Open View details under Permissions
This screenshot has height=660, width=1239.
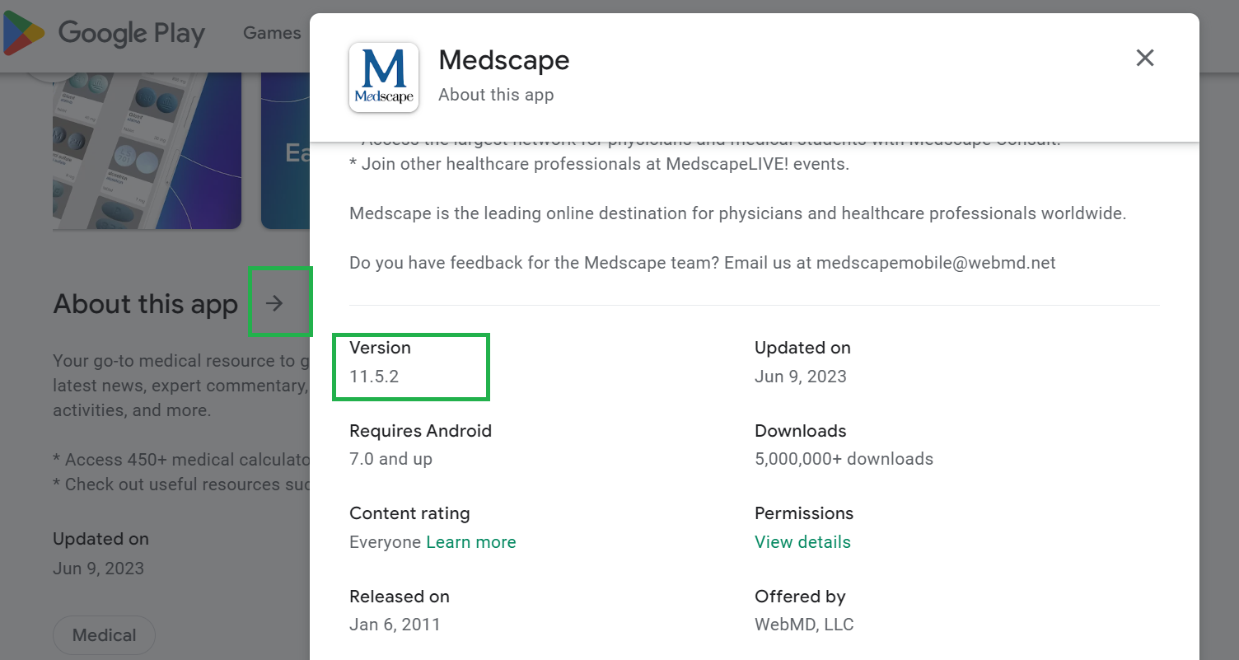[x=802, y=542]
